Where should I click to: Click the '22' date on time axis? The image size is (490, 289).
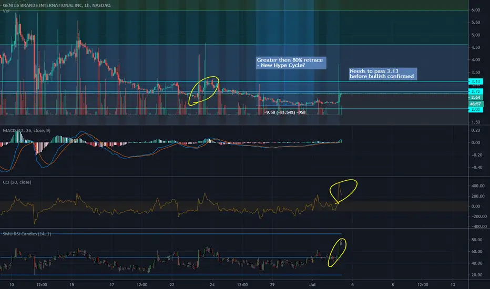(x=172, y=285)
